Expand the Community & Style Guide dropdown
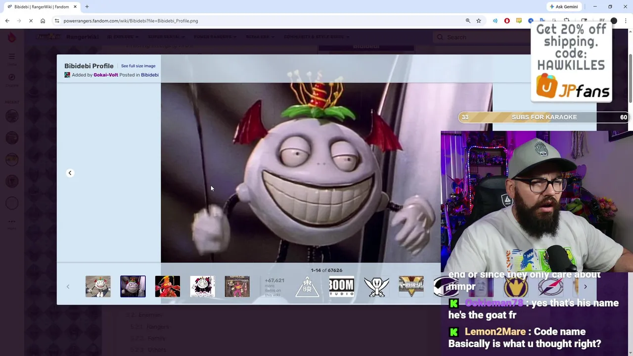The image size is (633, 356). click(316, 37)
